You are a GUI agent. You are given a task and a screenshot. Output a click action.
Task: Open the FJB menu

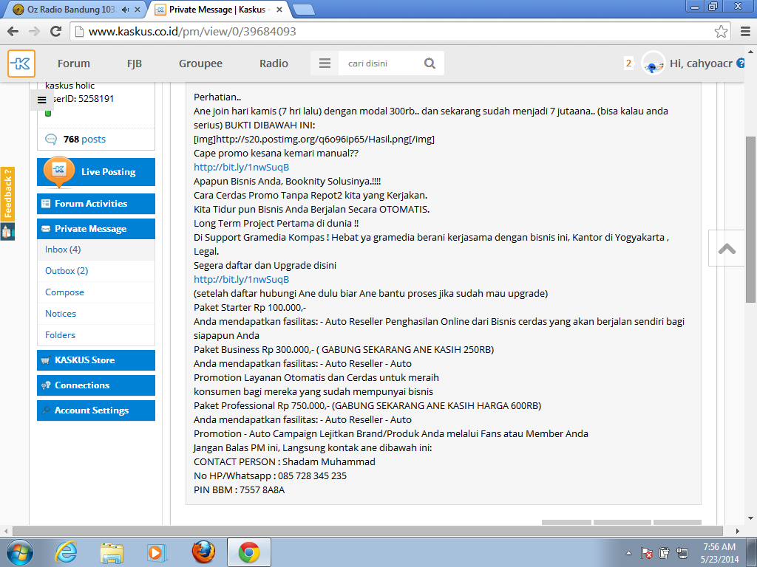click(135, 63)
